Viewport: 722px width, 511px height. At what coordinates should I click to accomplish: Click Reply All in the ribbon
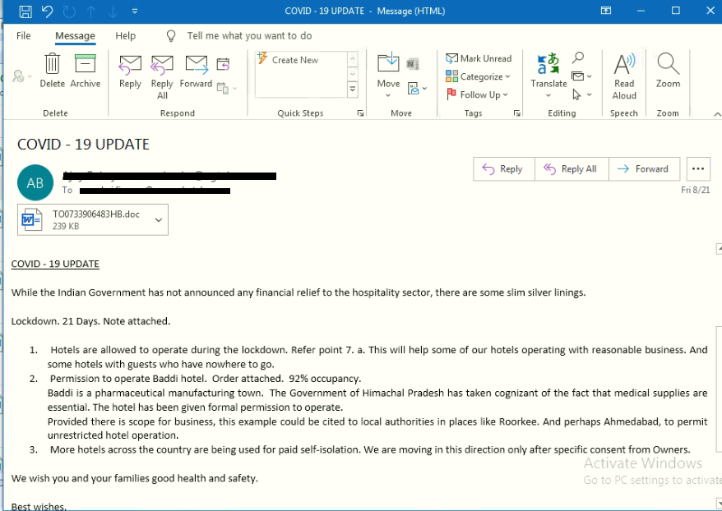pyautogui.click(x=162, y=71)
